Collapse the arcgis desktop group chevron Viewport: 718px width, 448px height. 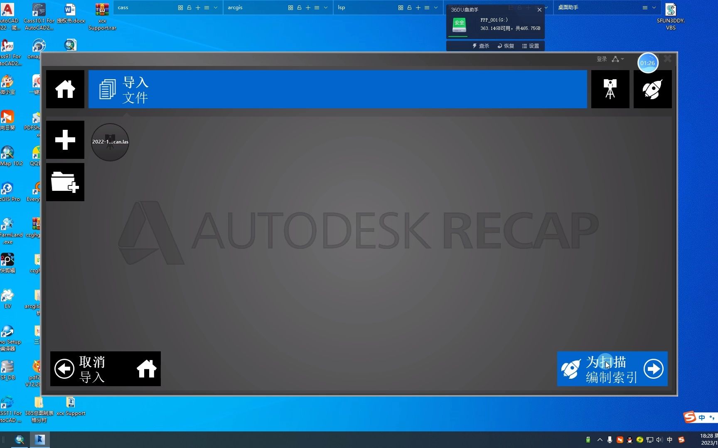click(x=326, y=7)
